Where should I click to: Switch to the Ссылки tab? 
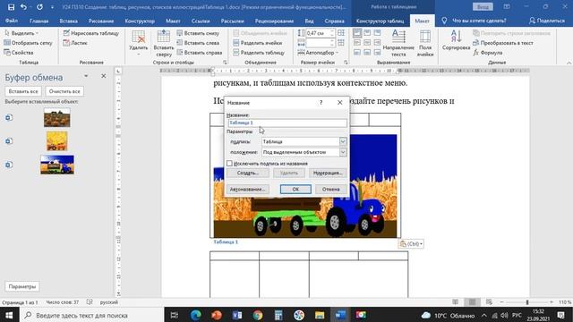point(201,21)
